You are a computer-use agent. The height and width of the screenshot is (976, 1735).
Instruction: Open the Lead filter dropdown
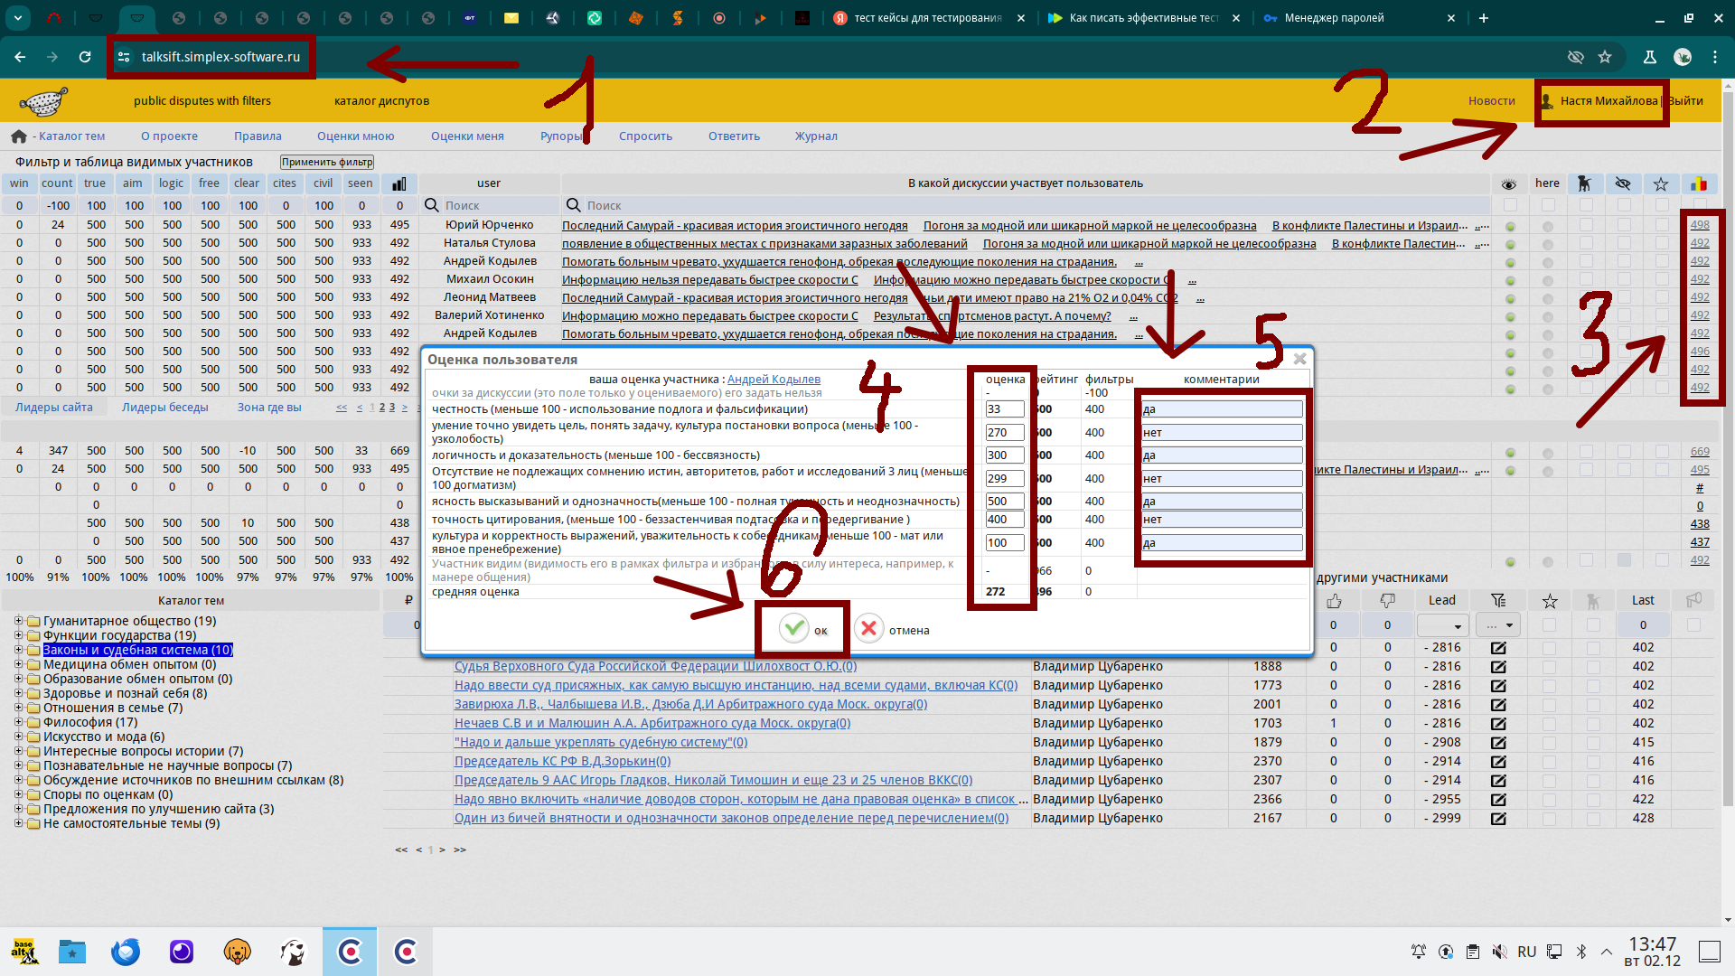1441,625
